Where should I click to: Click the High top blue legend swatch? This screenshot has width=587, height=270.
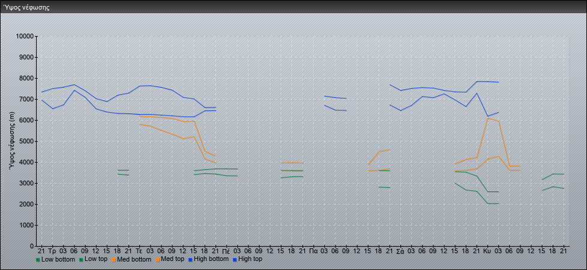coord(234,259)
